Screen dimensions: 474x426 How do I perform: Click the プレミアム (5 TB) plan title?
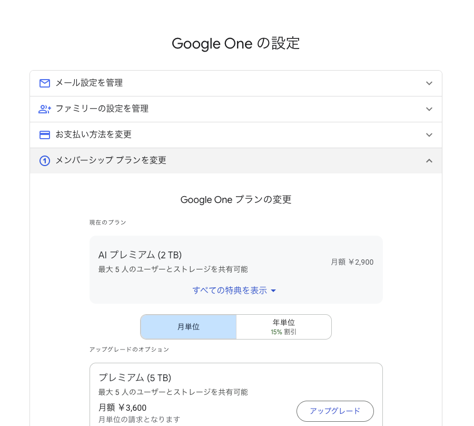(x=135, y=377)
